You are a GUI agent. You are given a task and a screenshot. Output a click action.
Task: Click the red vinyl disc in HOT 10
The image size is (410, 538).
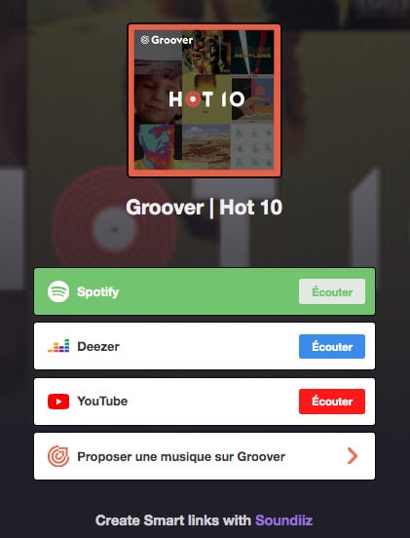pyautogui.click(x=193, y=99)
